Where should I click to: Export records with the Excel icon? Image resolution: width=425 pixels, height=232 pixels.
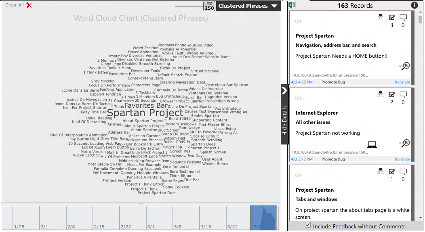(292, 5)
